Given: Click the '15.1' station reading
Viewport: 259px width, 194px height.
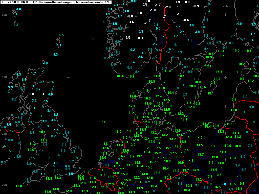Looking at the screenshot, I should pos(168,148).
